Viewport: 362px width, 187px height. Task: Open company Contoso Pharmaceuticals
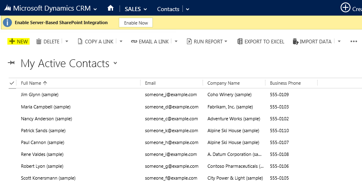(x=235, y=166)
